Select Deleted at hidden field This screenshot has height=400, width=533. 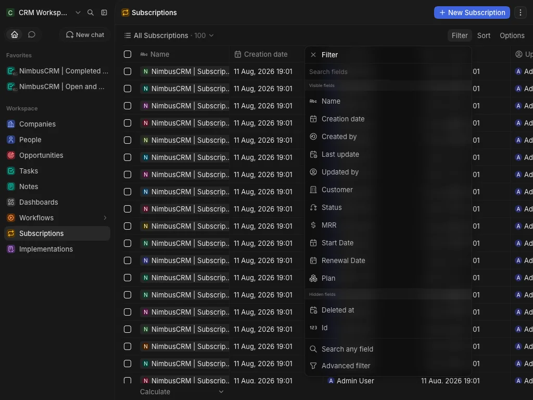coord(388,310)
